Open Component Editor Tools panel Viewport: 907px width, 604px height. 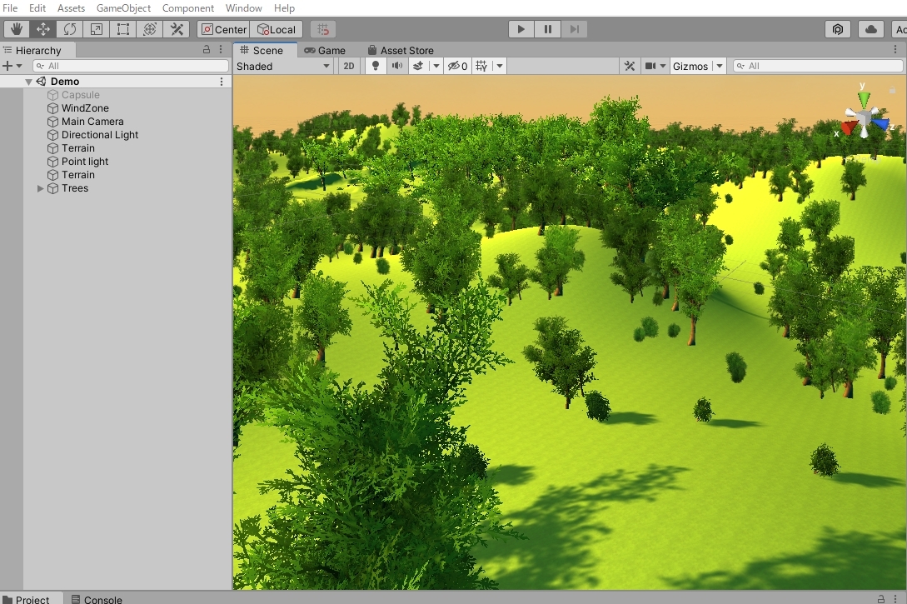[630, 66]
